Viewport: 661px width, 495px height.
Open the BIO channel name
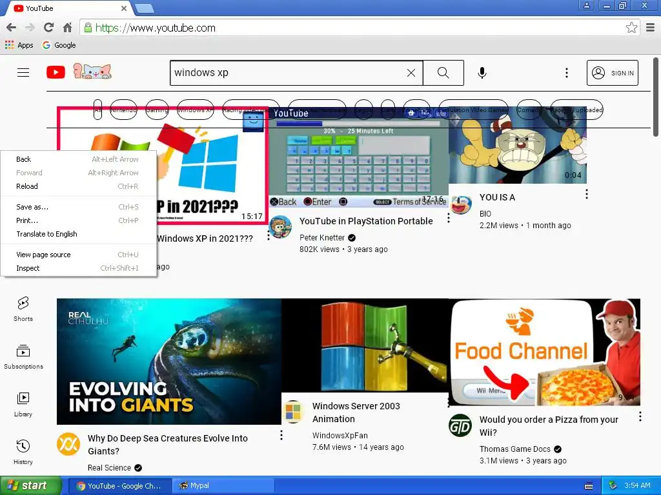tap(485, 214)
